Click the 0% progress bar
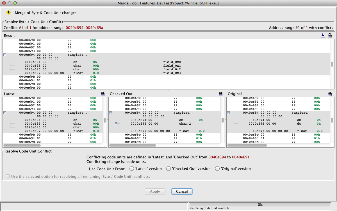Viewport: 337px width, 211px height. [260, 205]
